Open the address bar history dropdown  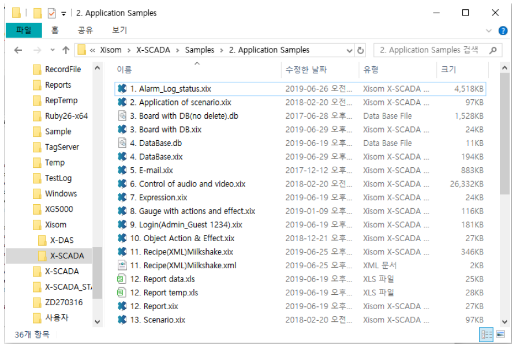(350, 50)
